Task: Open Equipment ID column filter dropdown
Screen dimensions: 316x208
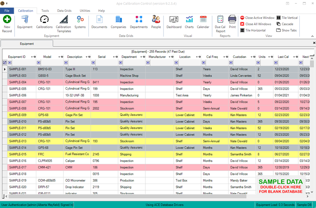Action: (32, 57)
